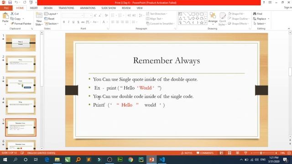Click Convert to SmartArt

(x=160, y=24)
